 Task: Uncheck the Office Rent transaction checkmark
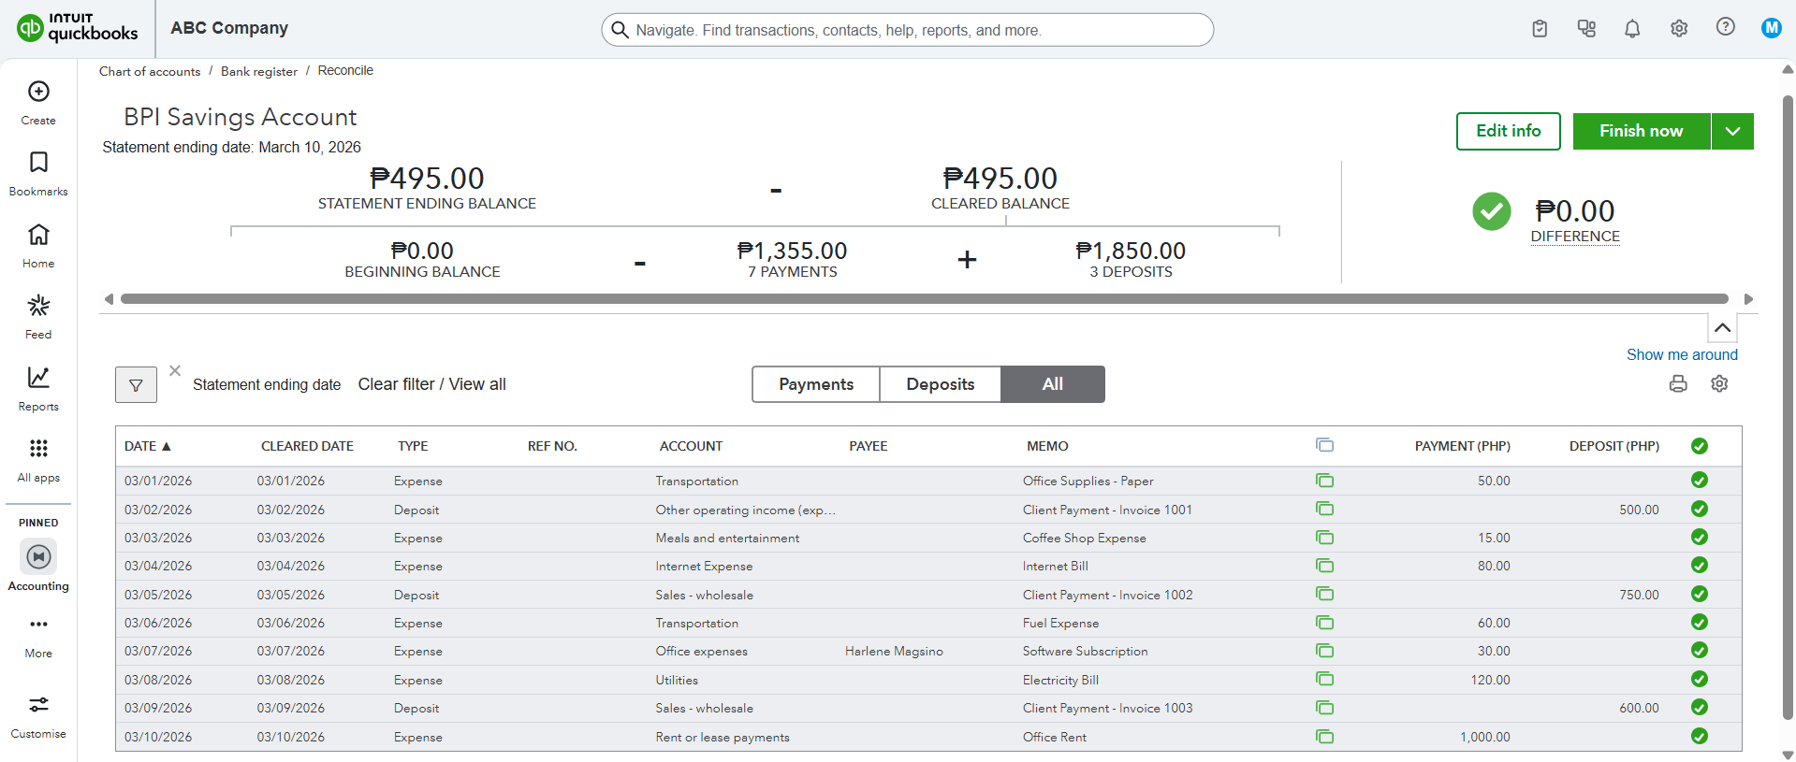click(x=1700, y=737)
